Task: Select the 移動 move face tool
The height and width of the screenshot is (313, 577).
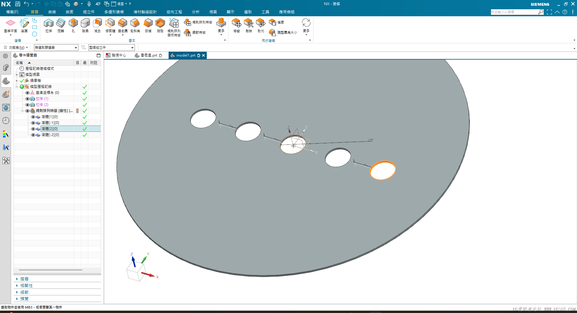Action: [237, 25]
